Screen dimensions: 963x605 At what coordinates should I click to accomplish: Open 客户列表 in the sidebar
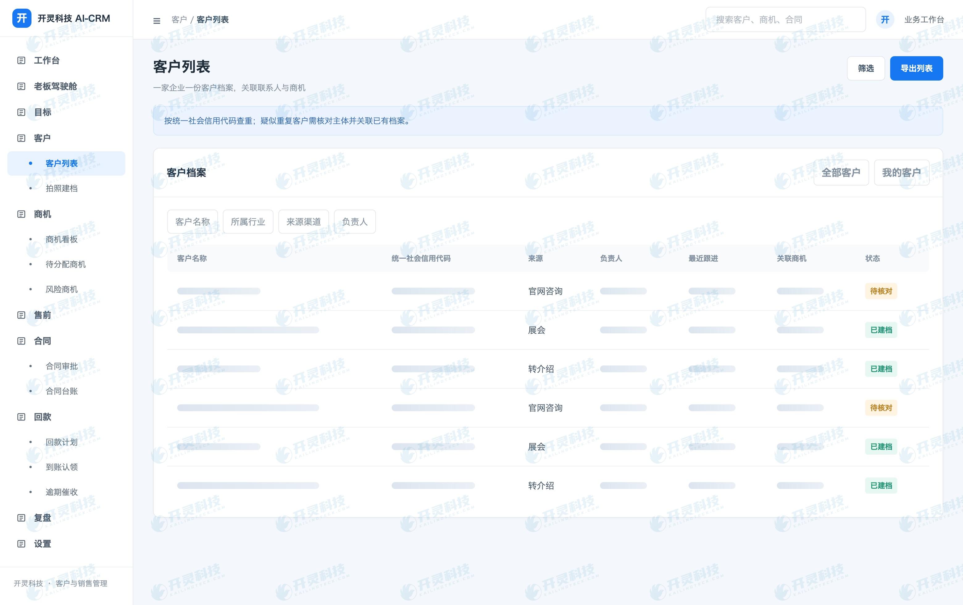point(66,163)
